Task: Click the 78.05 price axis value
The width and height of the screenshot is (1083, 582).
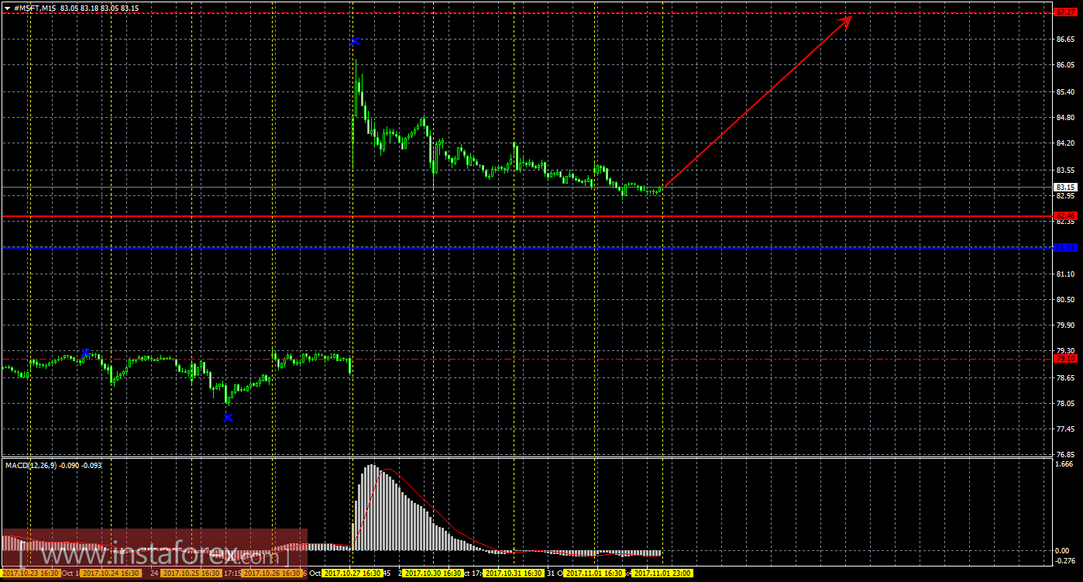Action: pyautogui.click(x=1066, y=404)
